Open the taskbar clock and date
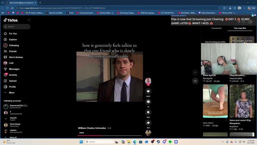Viewport: 257px width, 145px height. click(x=251, y=142)
